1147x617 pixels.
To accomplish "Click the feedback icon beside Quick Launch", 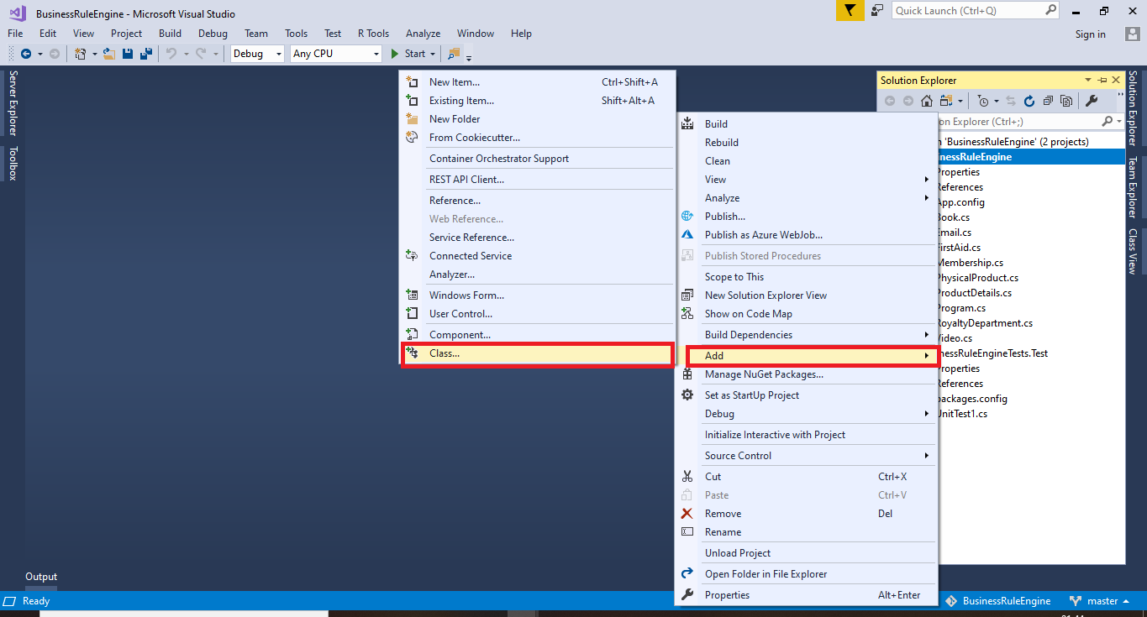I will [877, 11].
